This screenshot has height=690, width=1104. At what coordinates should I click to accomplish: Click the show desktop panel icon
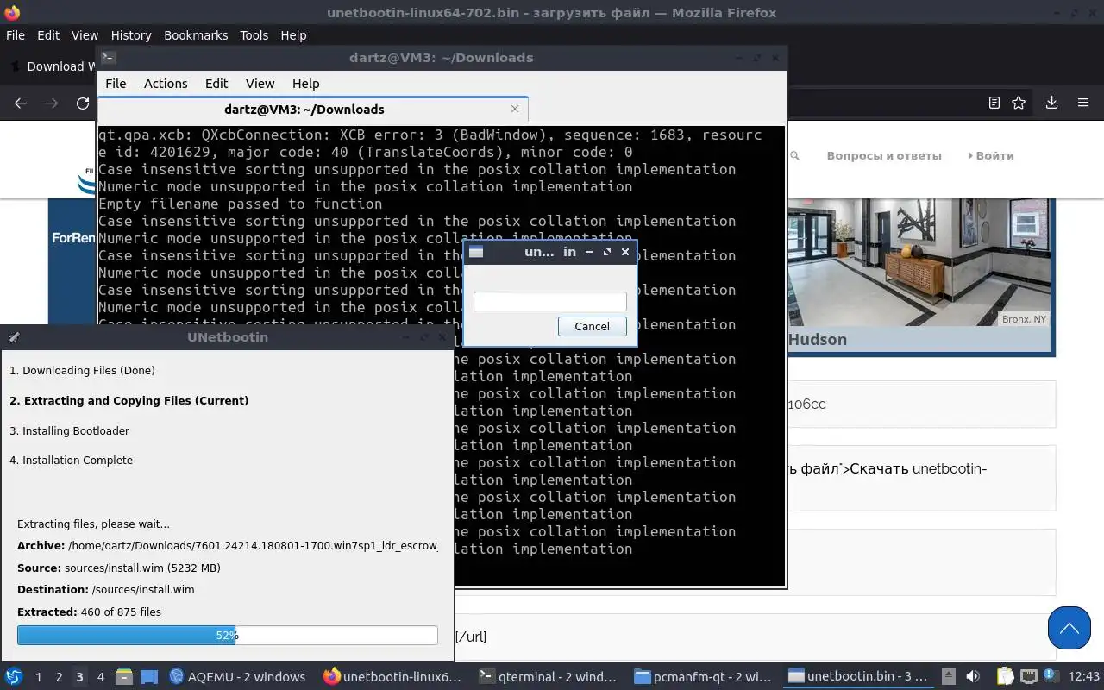(x=149, y=676)
